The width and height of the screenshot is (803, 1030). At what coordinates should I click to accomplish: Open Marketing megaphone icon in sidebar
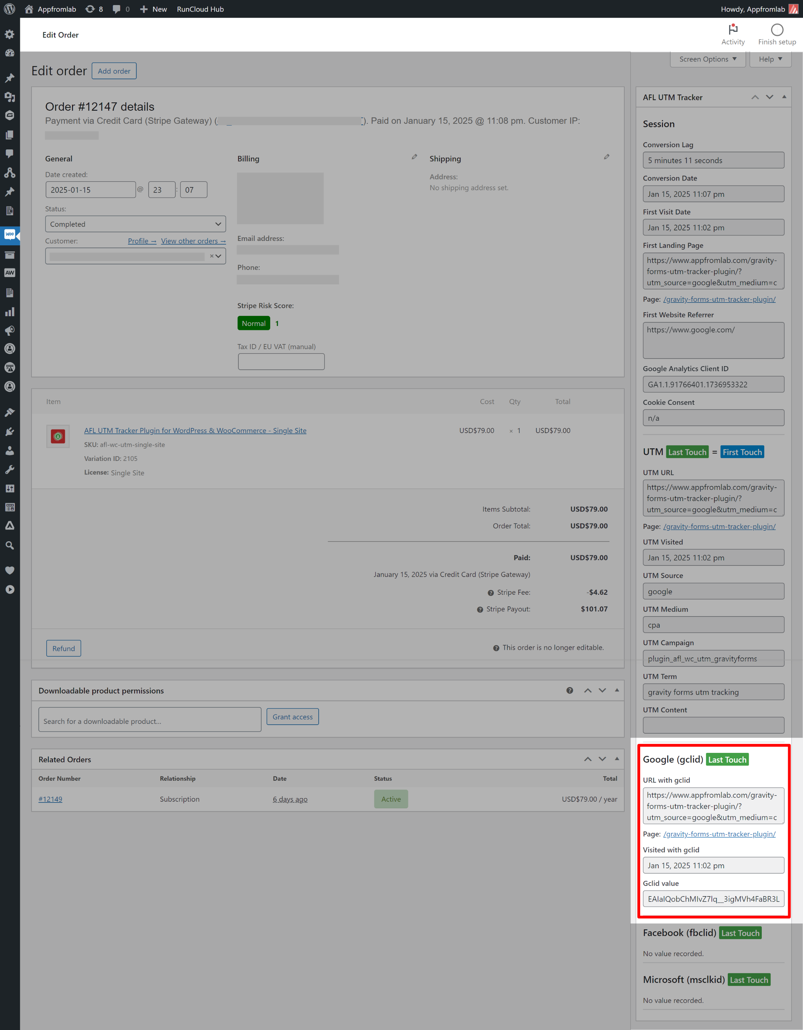click(9, 331)
